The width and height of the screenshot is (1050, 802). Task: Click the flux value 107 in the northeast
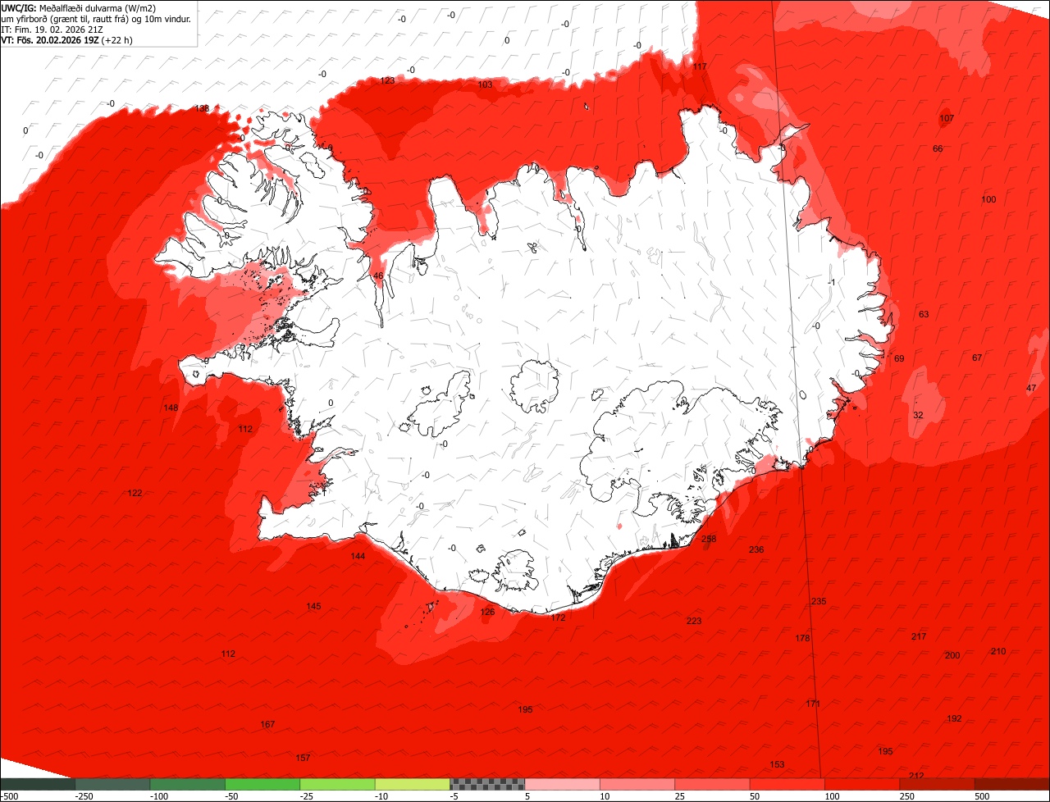[x=947, y=118]
